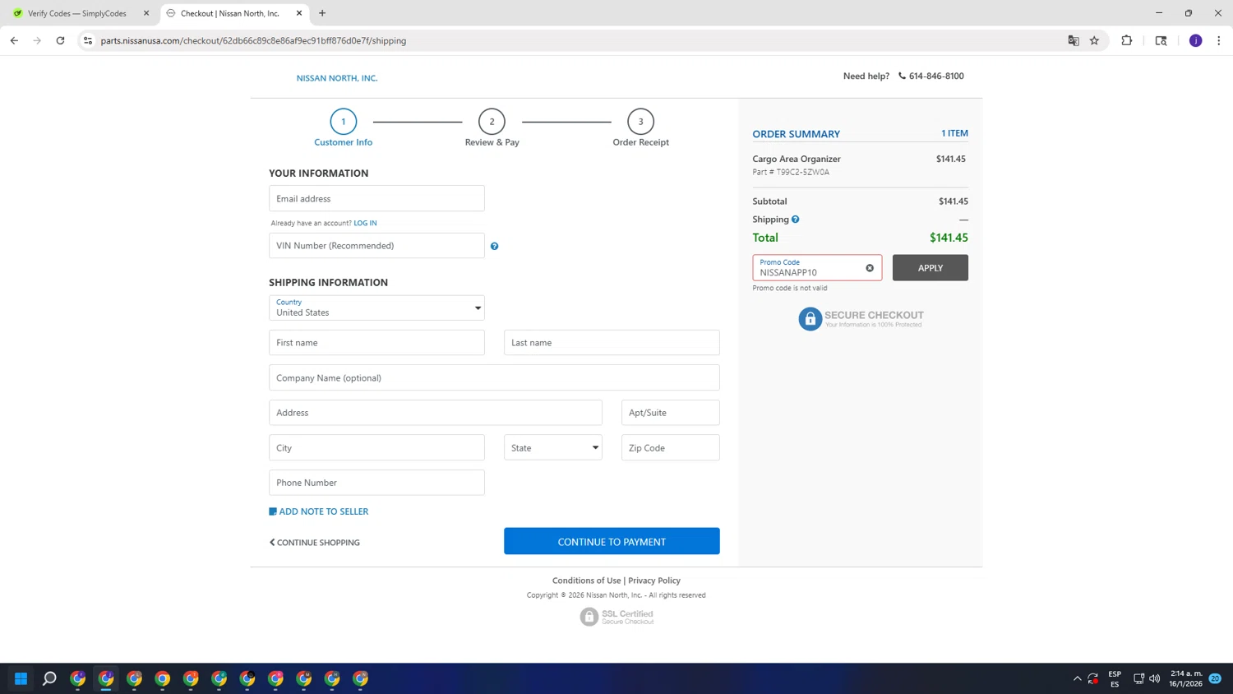Focus the Last name field

click(612, 342)
